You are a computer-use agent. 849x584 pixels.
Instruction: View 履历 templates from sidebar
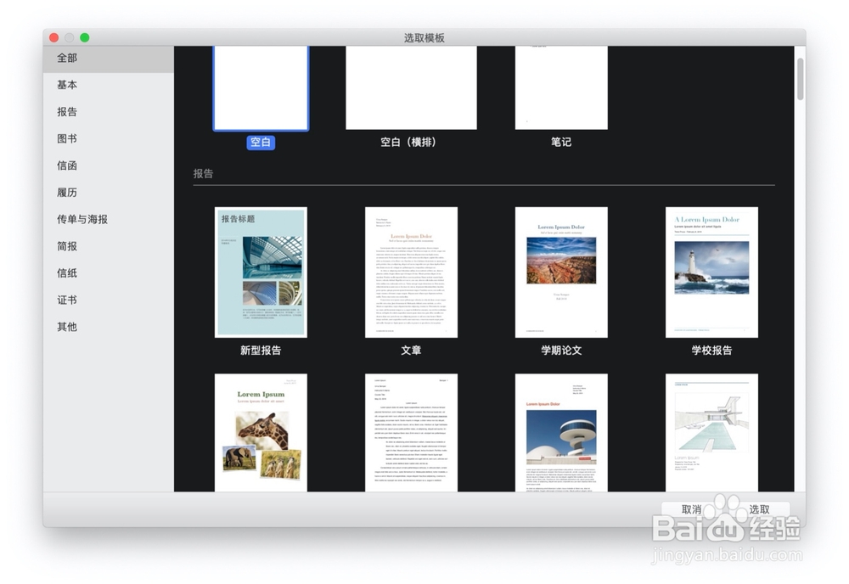[x=67, y=192]
